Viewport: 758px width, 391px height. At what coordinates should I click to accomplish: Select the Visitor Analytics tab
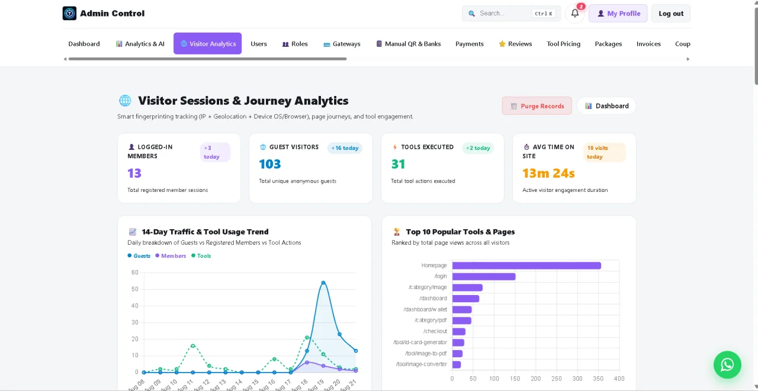tap(207, 44)
